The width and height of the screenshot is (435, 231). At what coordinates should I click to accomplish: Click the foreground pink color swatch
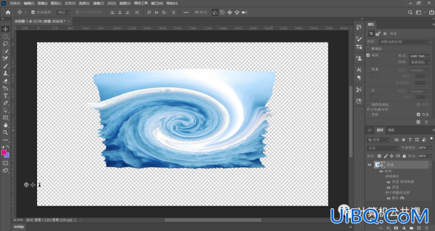pos(4,152)
